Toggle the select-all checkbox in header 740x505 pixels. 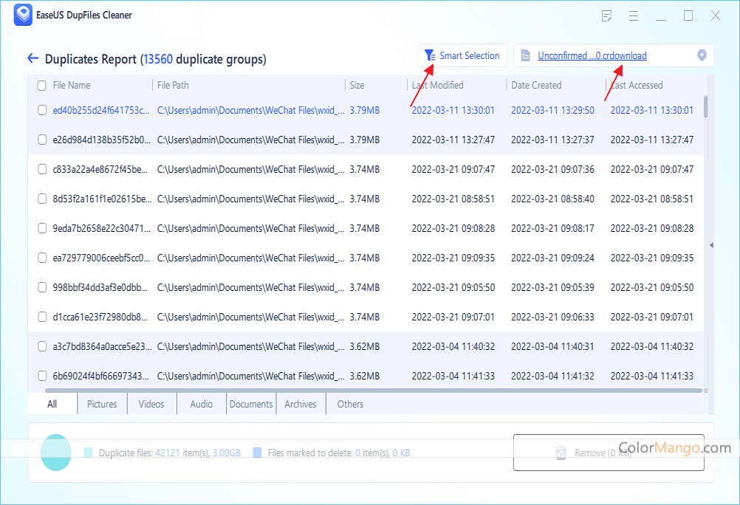coord(42,86)
